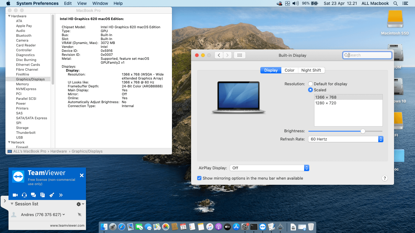Click the TeamViewer logo in the panel
This screenshot has width=415, height=233.
pyautogui.click(x=18, y=176)
